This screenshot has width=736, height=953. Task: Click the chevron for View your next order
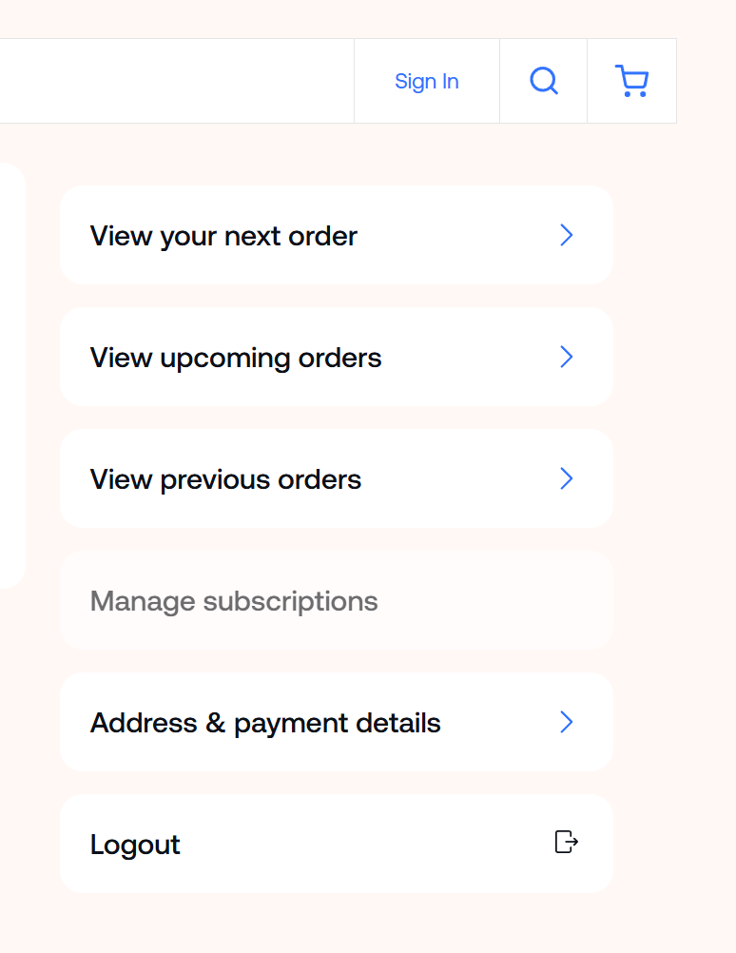(x=567, y=236)
